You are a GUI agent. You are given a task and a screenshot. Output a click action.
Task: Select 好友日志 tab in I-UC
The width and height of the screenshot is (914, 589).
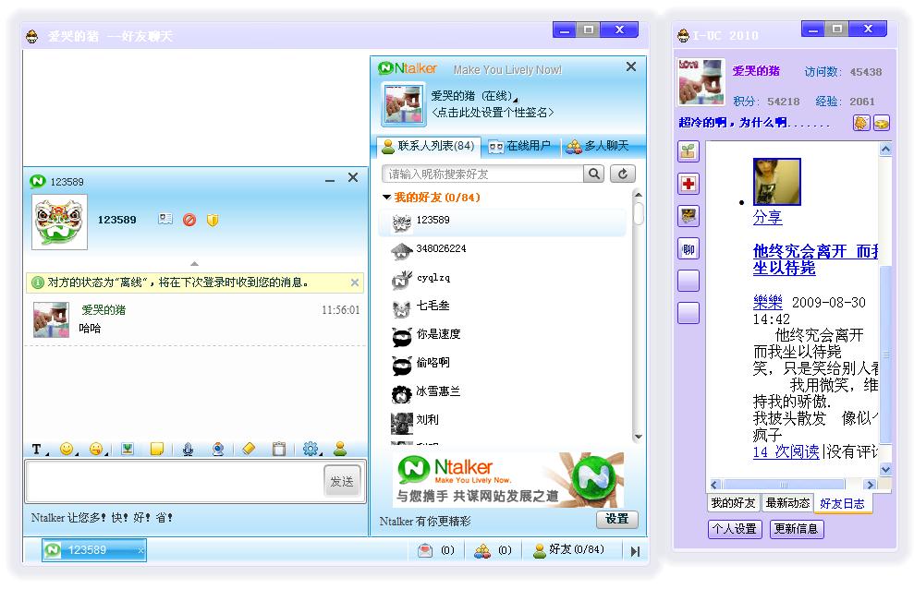pyautogui.click(x=842, y=503)
